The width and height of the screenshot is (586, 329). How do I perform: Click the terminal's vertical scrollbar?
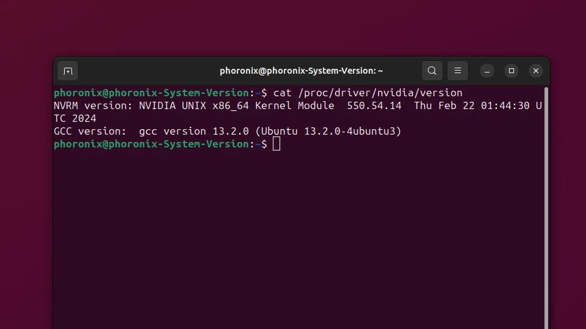(546, 207)
